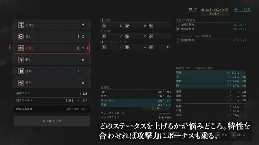Viewport: 259px width, 145px height.
Task: Click リージョンアーム 物理攻撃力 value 60+26
Action: (x=240, y=41)
